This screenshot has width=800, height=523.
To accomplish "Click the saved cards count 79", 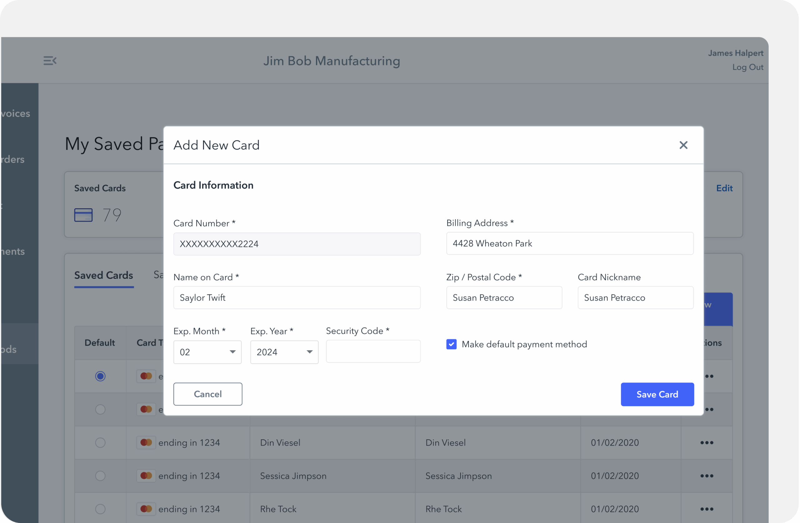I will (112, 215).
